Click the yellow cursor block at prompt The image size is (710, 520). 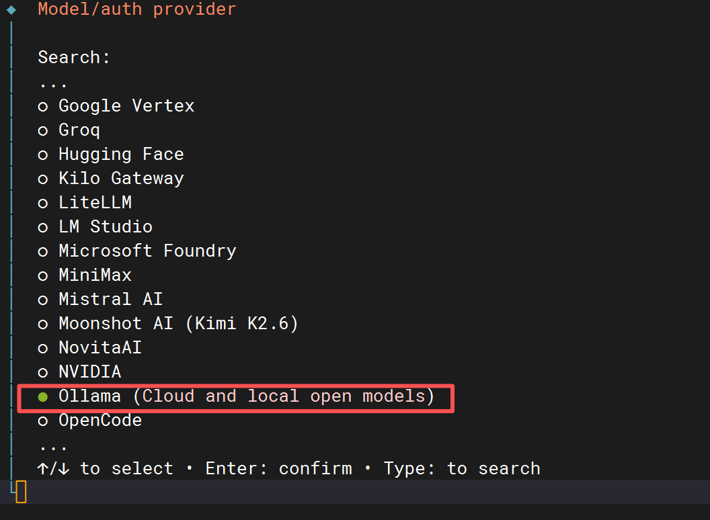[22, 492]
